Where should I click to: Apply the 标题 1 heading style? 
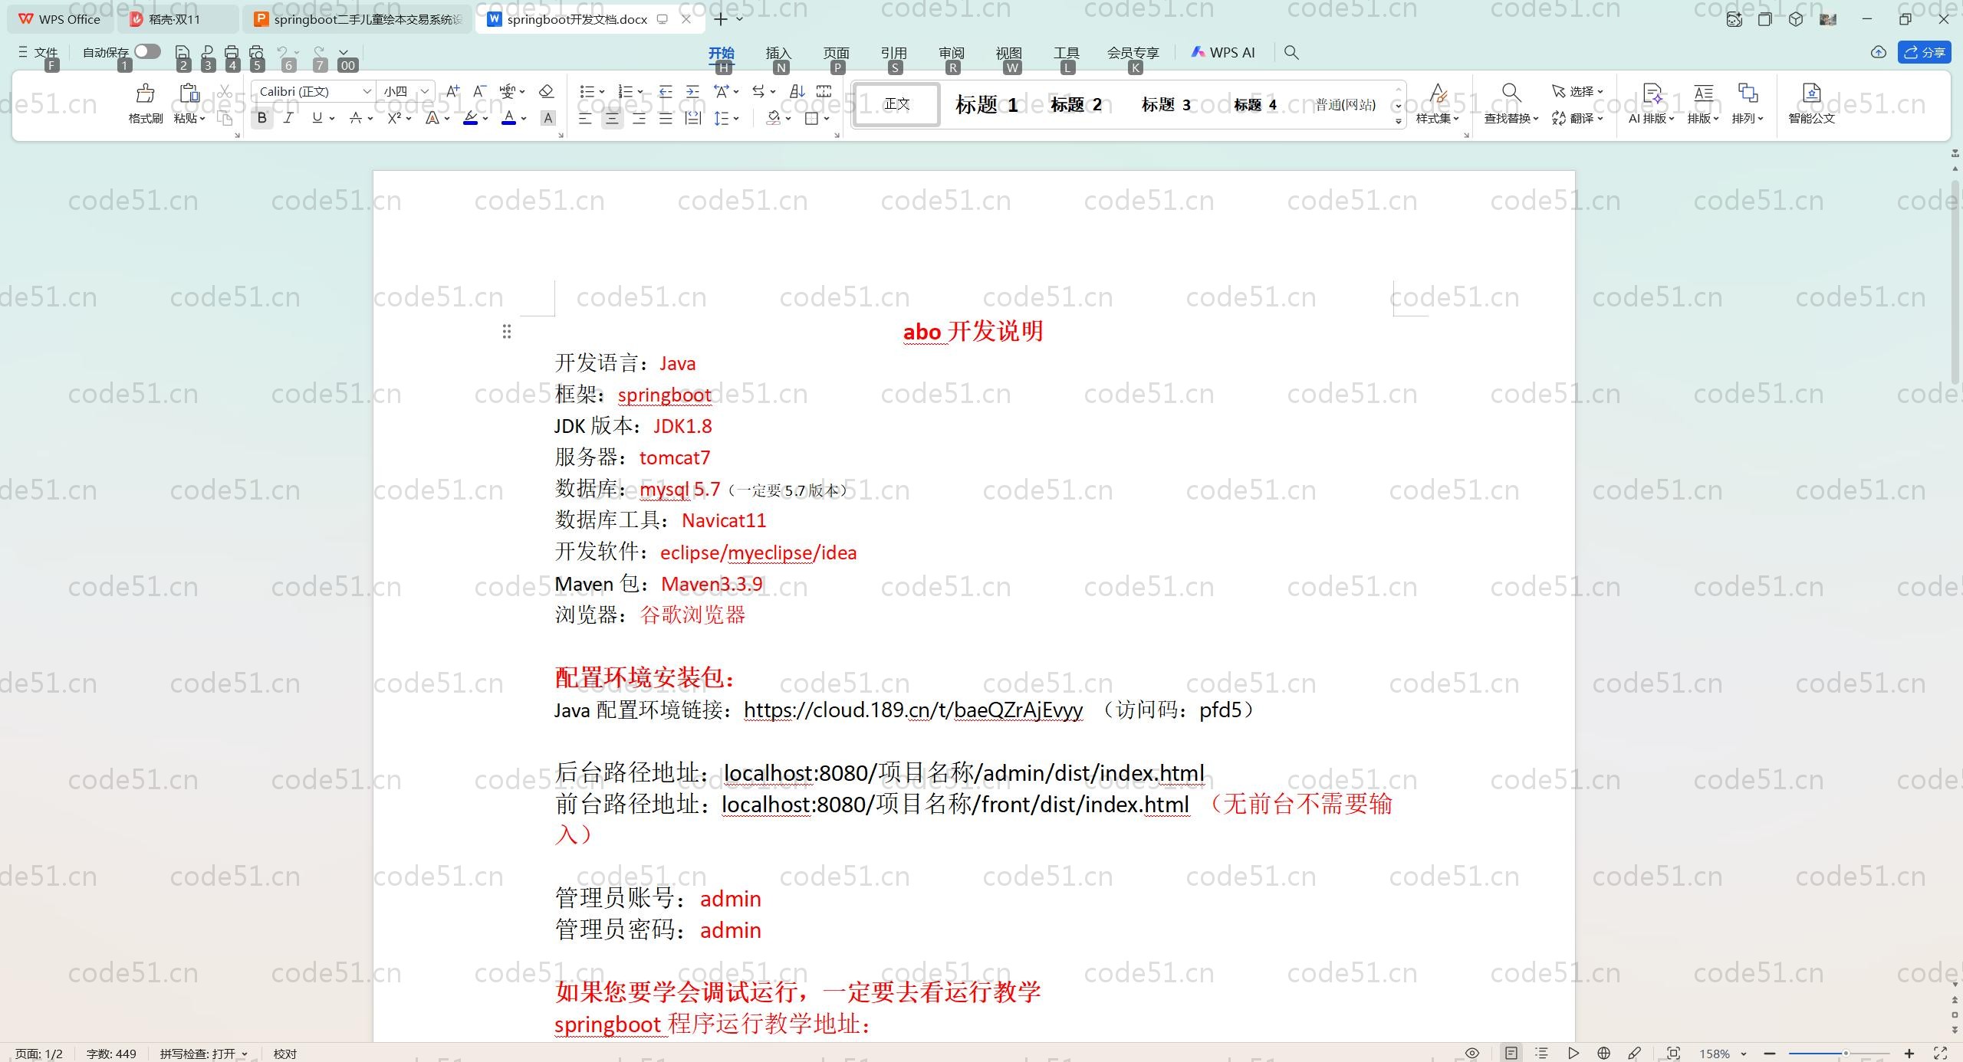(986, 104)
